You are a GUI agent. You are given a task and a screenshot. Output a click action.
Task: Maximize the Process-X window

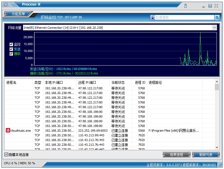[210, 6]
